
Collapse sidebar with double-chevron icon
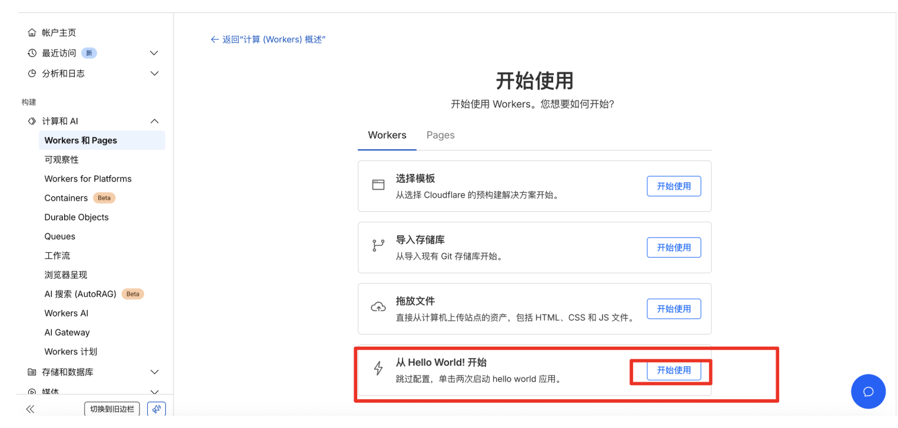point(30,409)
